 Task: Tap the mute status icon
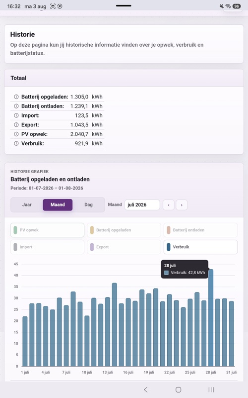tap(222, 6)
